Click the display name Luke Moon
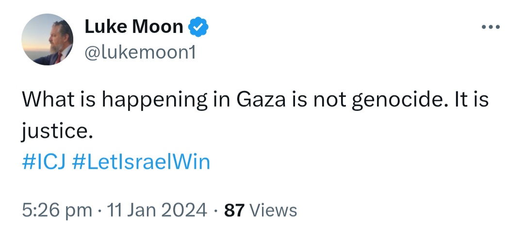The height and width of the screenshot is (235, 524). [x=134, y=26]
